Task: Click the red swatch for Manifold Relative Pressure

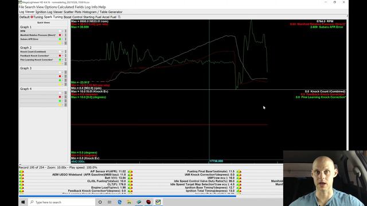Action: coord(60,35)
